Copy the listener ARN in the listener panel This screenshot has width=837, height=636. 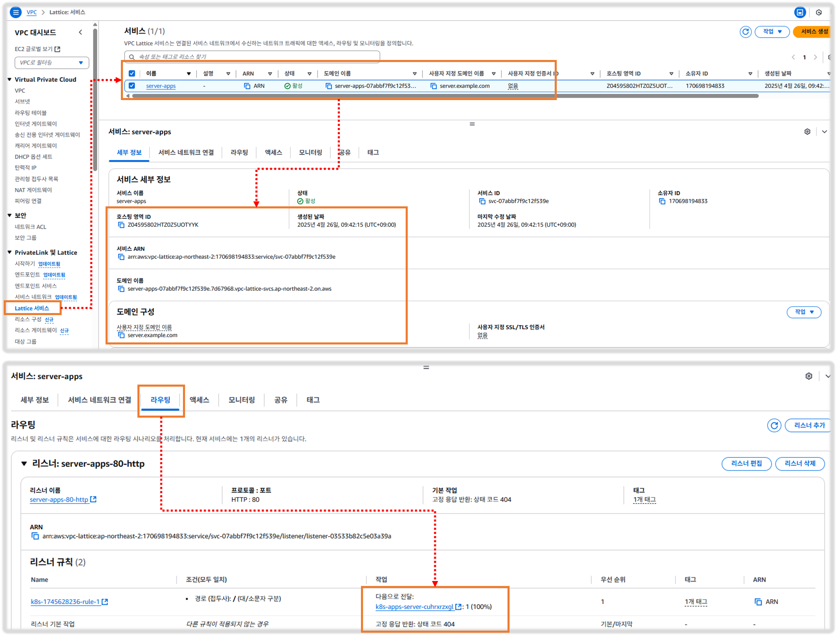point(35,536)
